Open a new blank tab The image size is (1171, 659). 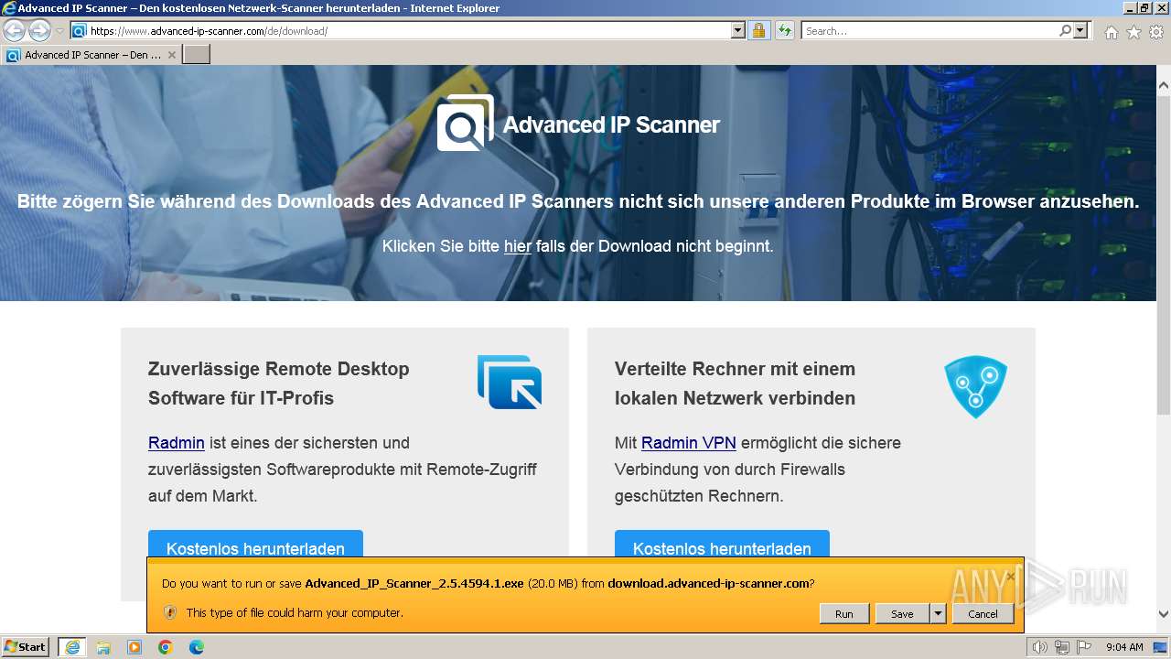[197, 55]
